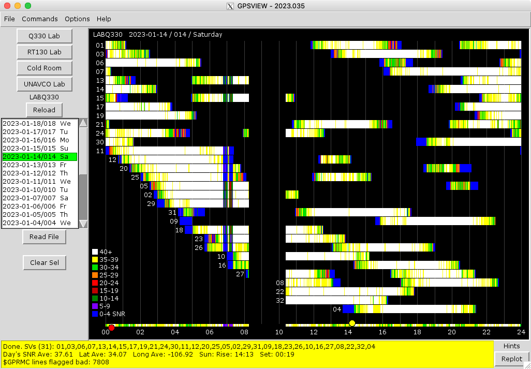Click the yellow sunrise marker on the timeline
This screenshot has width=531, height=369.
pyautogui.click(x=352, y=323)
